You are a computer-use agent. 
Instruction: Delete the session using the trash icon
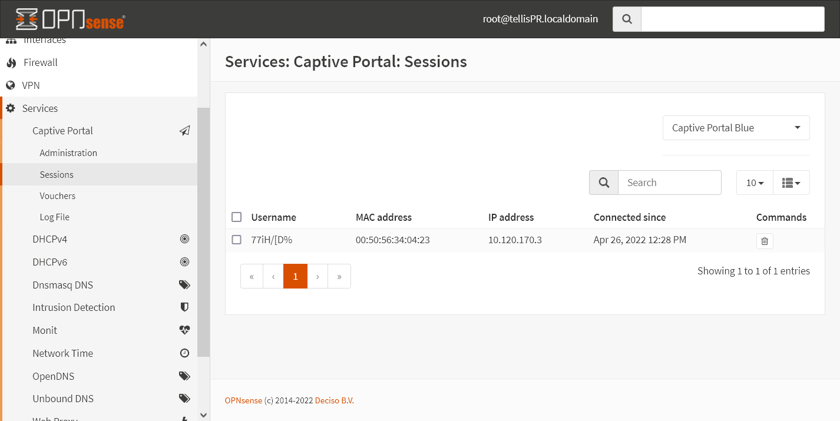(x=765, y=241)
